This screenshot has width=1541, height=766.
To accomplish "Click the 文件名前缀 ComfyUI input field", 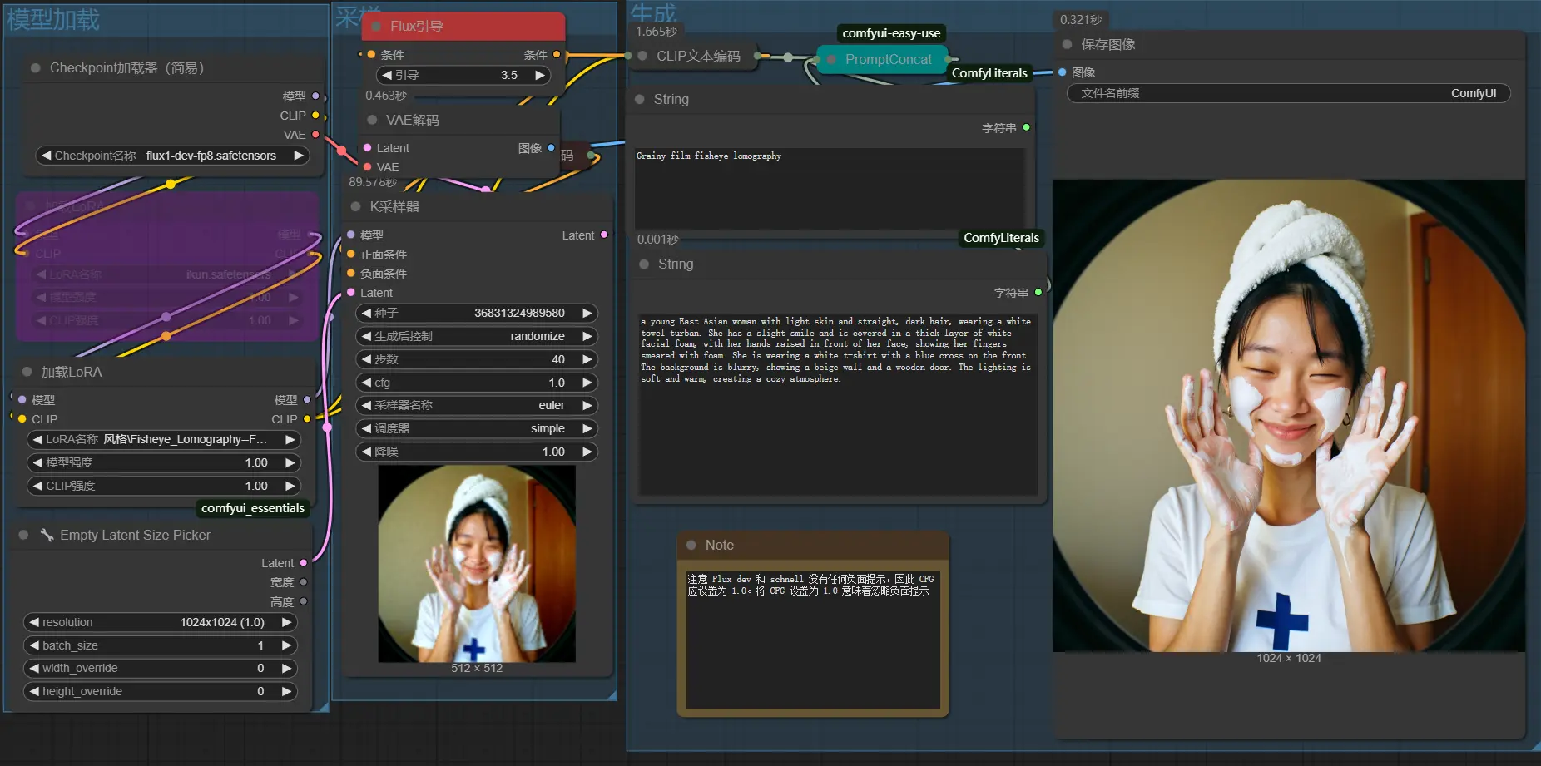I will [1287, 93].
